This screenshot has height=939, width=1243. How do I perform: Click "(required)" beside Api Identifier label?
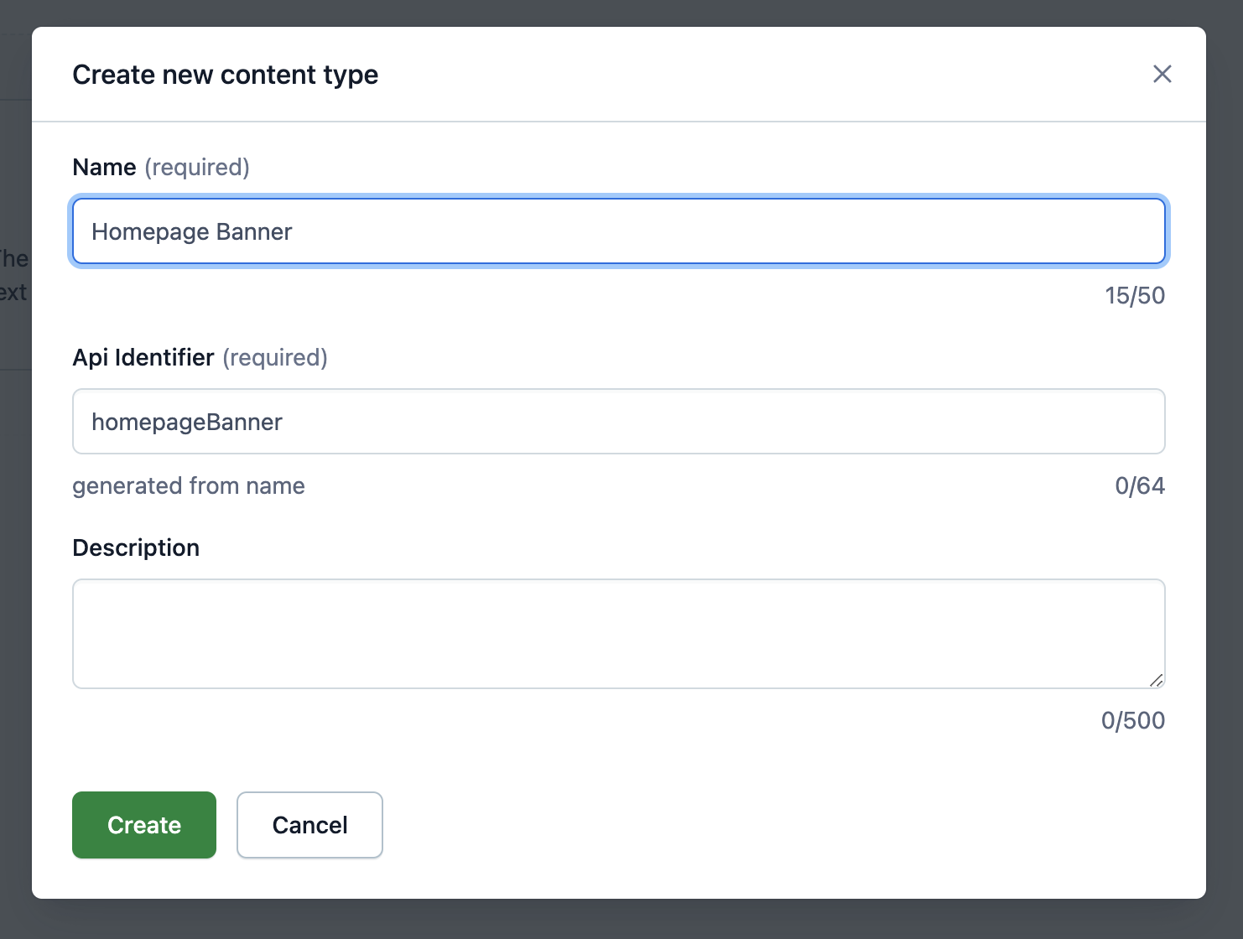click(275, 358)
